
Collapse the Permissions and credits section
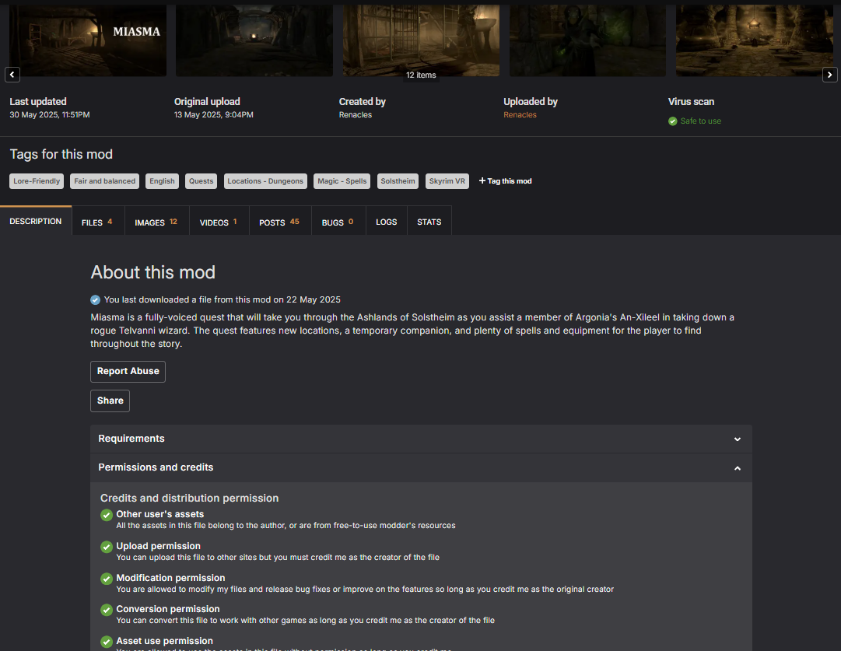[421, 467]
